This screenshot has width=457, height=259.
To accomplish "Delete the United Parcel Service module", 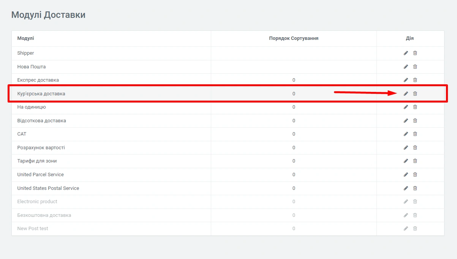I will 415,175.
